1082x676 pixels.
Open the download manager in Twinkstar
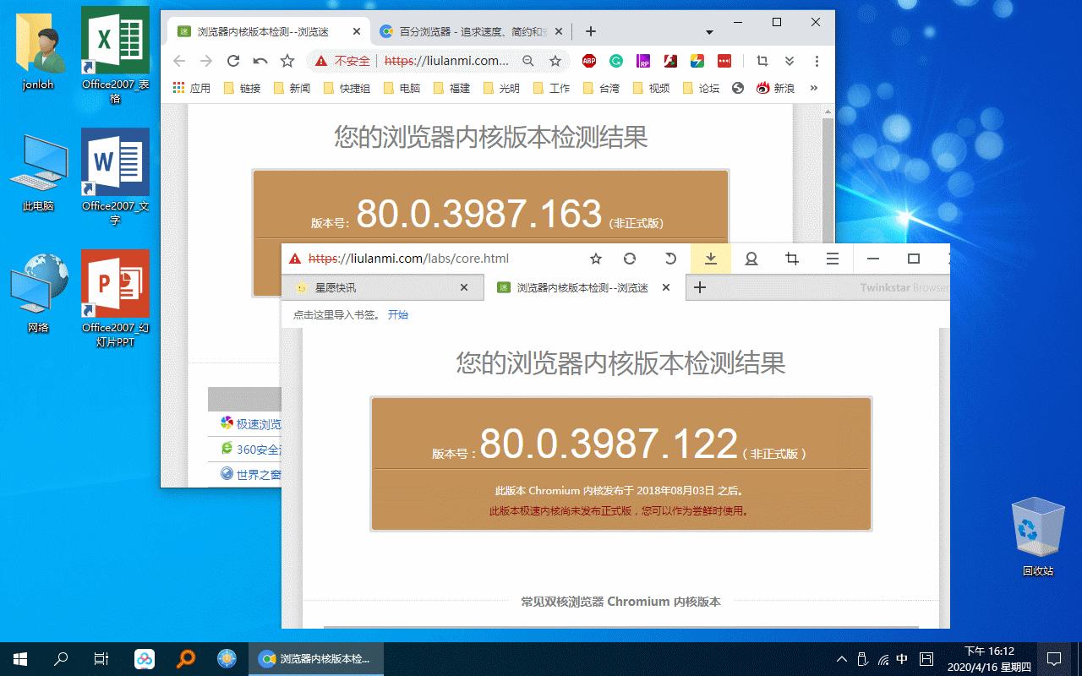711,259
